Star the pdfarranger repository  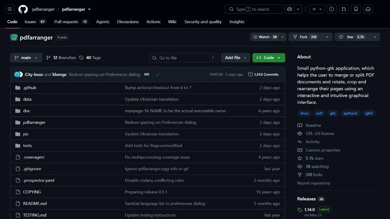(x=352, y=37)
